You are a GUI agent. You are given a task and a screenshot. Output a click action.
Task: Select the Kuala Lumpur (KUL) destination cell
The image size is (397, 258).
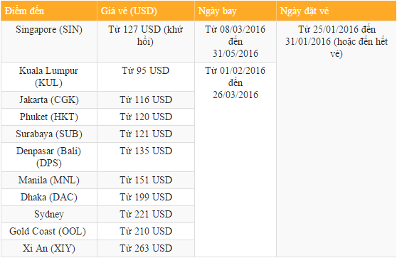click(49, 77)
